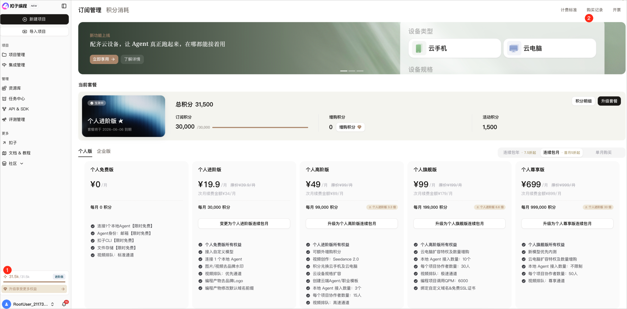Click the 文档 & 教程 book icon
Viewport: 627px width, 309px height.
click(x=4, y=153)
